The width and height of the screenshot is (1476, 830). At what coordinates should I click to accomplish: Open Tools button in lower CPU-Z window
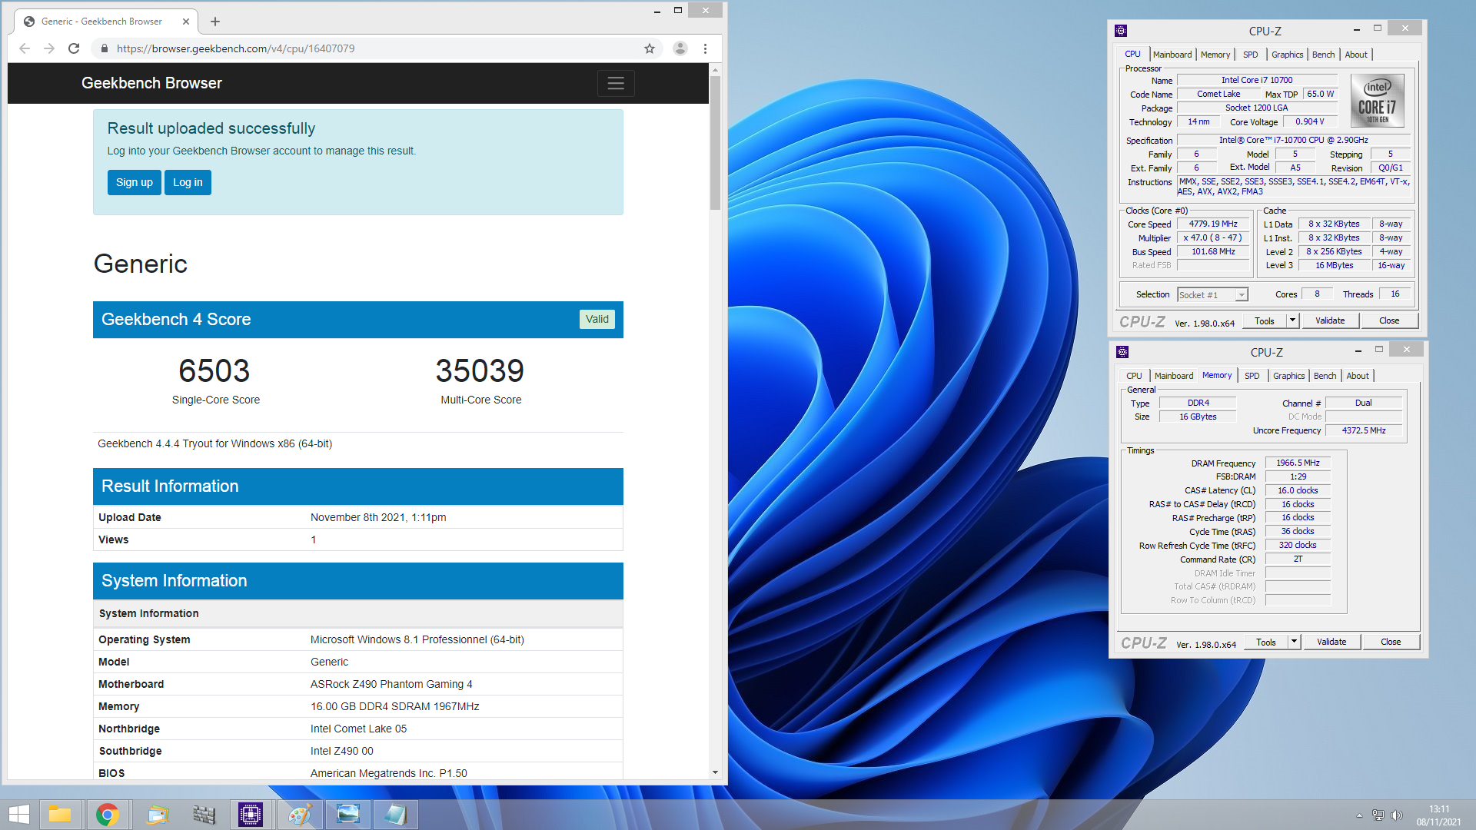[x=1266, y=642]
